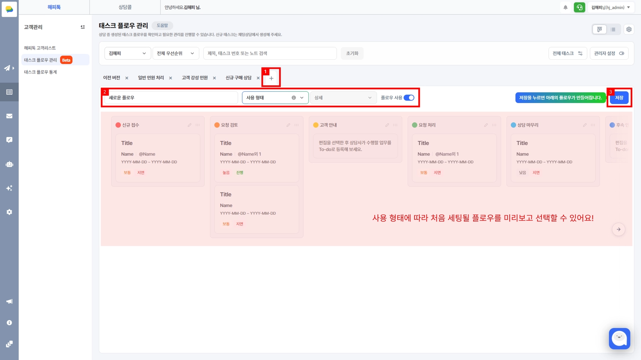Toggle 전체 태스크 filter button

567,53
